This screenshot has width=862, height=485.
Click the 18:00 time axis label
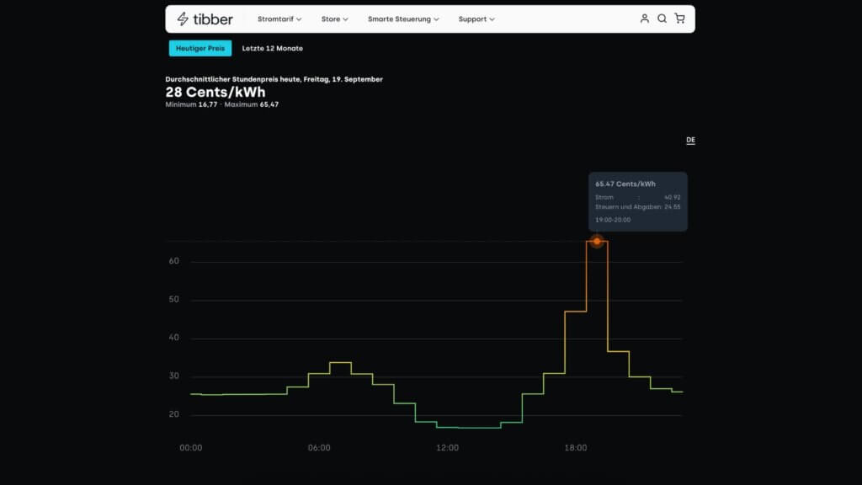[576, 448]
